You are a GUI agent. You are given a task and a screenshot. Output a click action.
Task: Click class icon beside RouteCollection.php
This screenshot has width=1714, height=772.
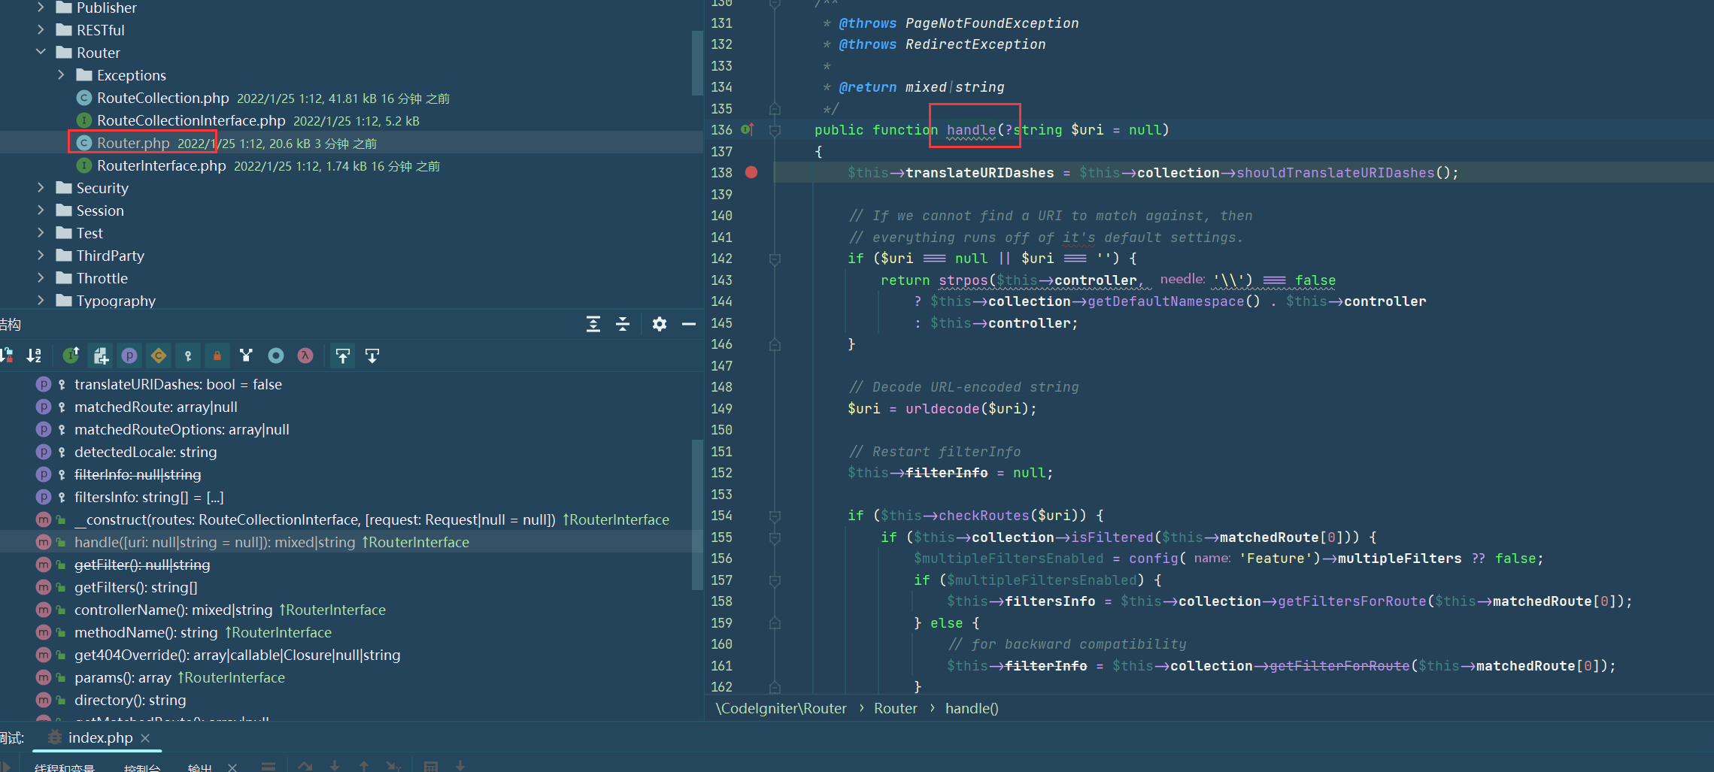click(84, 98)
